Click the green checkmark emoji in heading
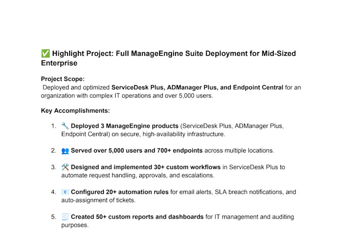This screenshot has width=348, height=235. [x=46, y=53]
